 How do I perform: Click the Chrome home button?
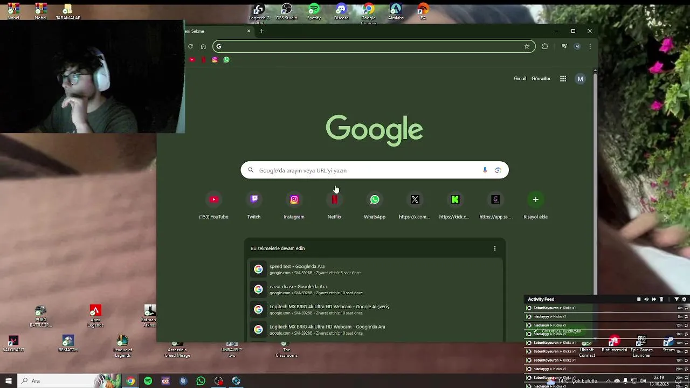(x=203, y=46)
